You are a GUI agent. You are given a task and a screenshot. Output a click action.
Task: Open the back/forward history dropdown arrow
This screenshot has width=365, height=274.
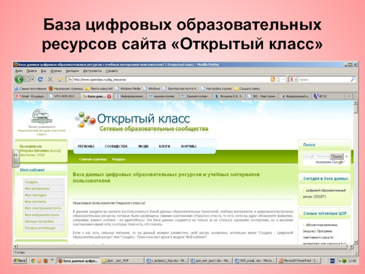pyautogui.click(x=32, y=79)
